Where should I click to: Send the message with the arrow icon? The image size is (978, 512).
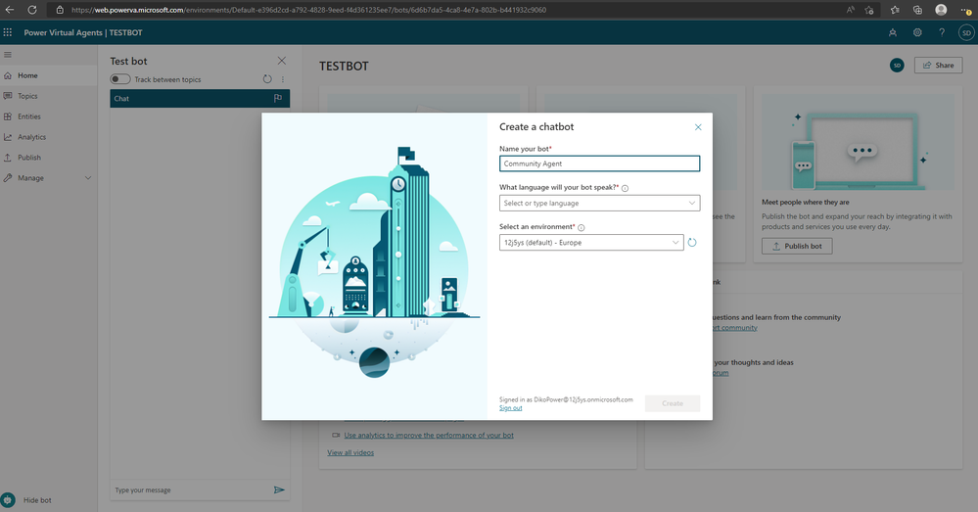click(279, 490)
